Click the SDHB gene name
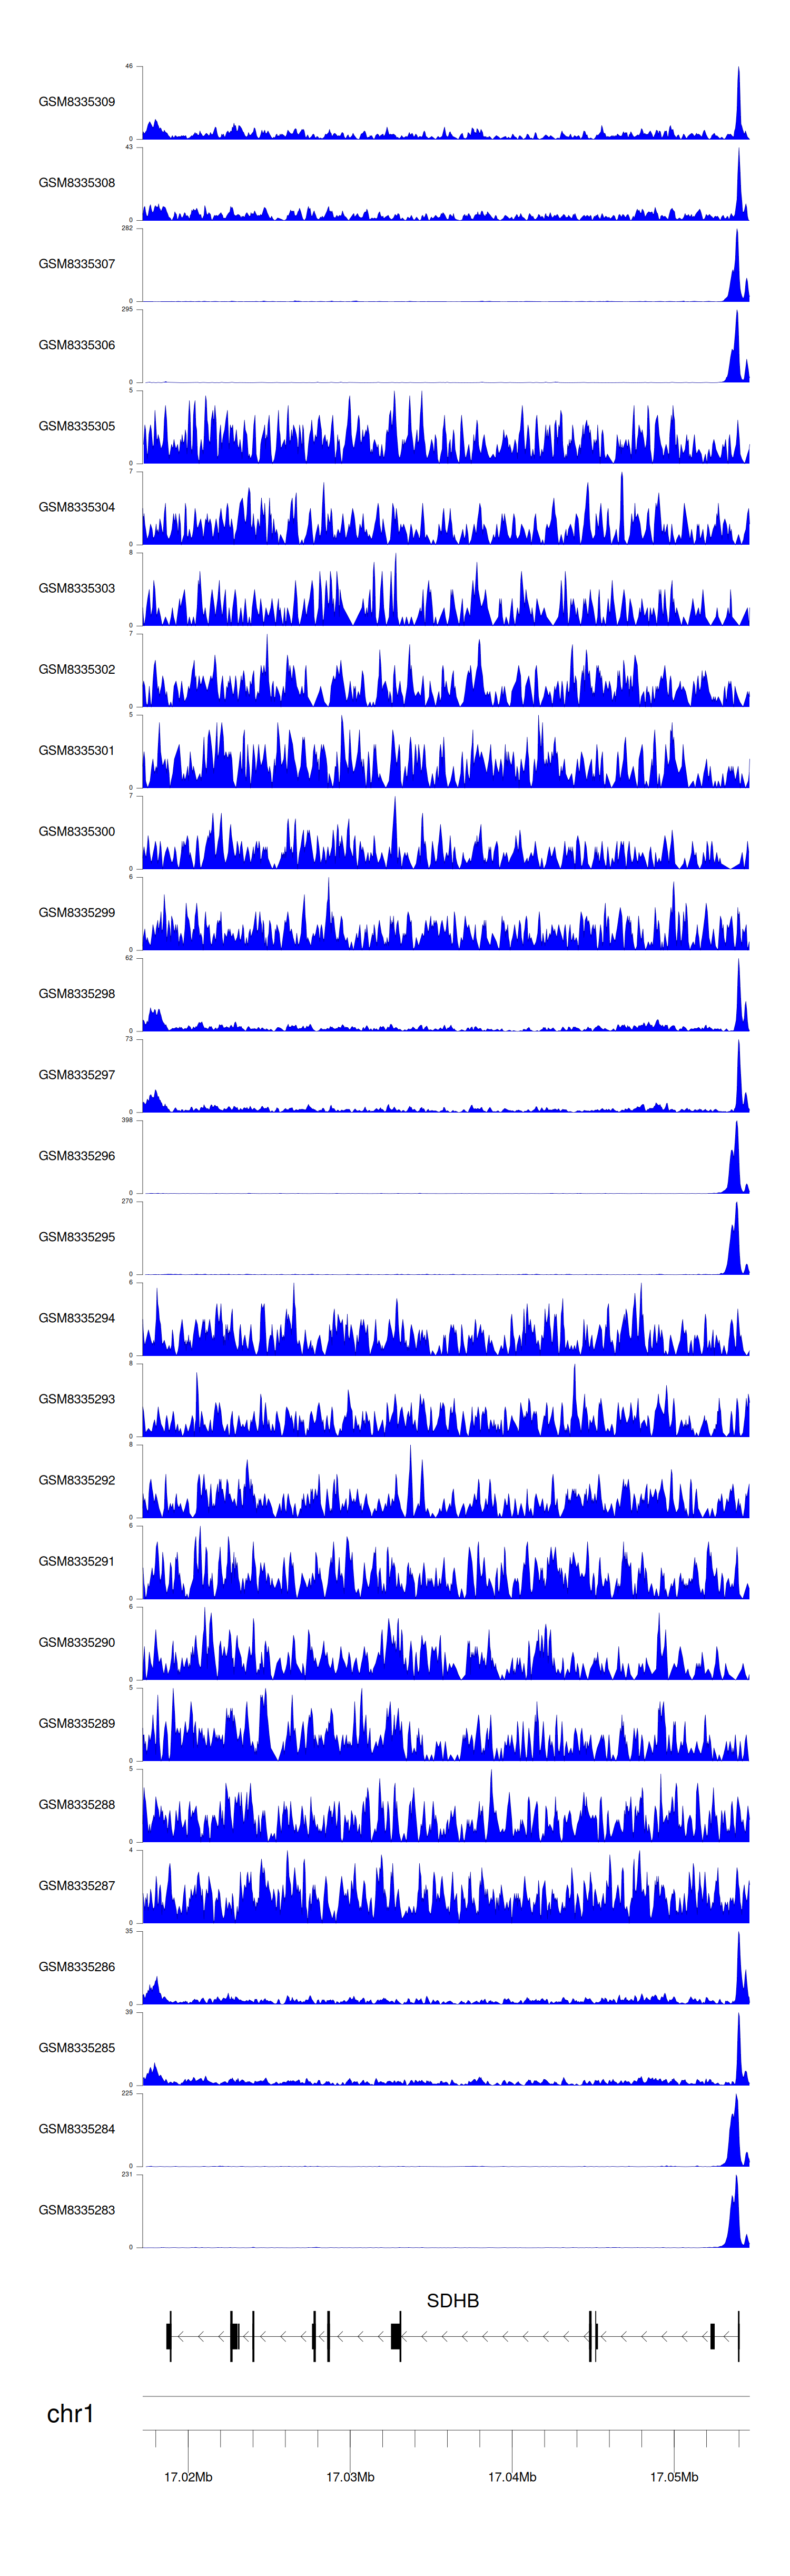 coord(452,2300)
